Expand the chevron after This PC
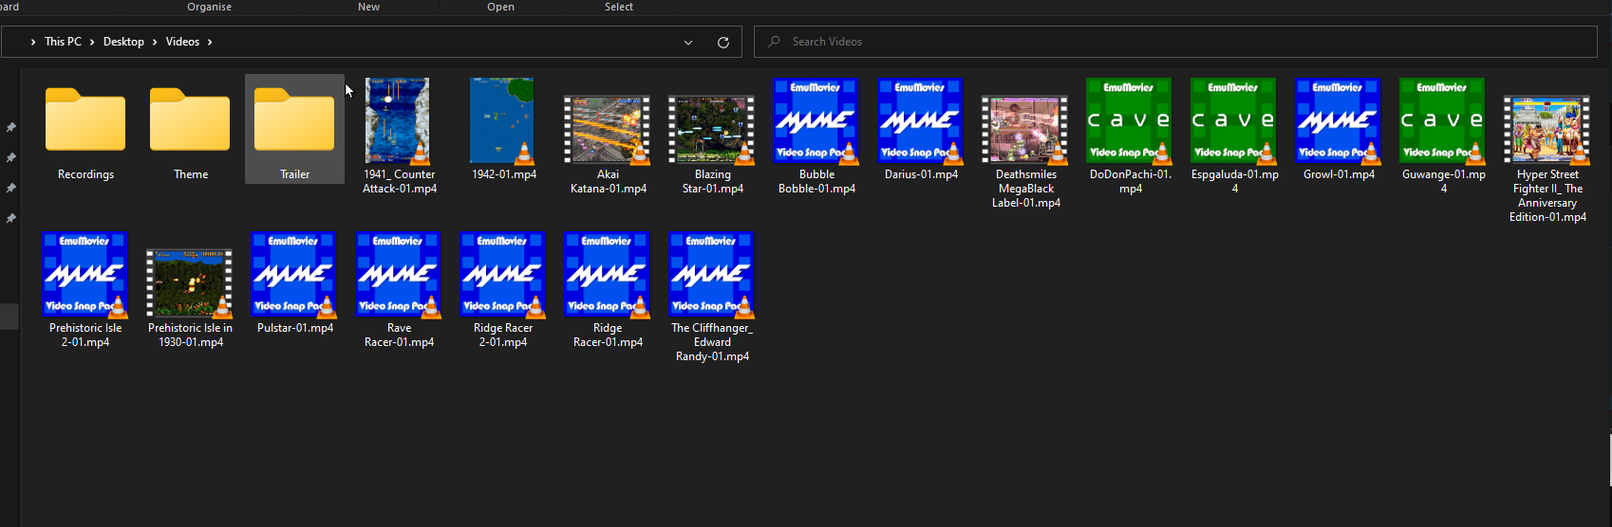The image size is (1612, 527). pos(92,42)
